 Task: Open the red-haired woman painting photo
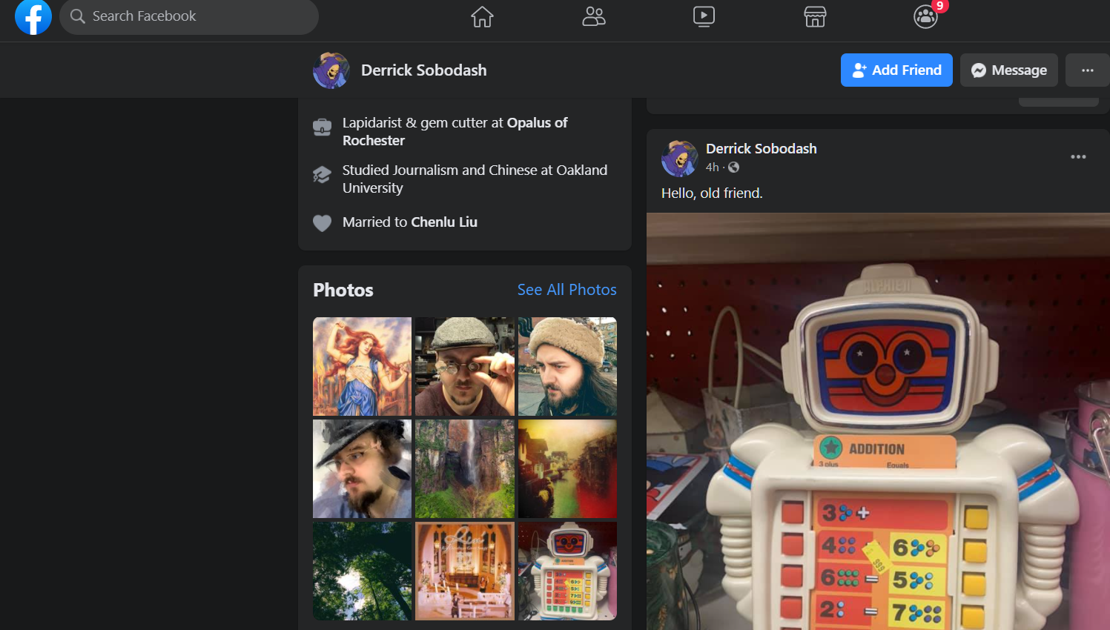pos(362,367)
